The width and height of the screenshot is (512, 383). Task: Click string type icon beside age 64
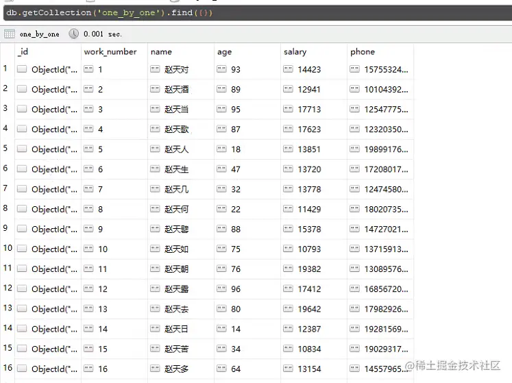coord(221,369)
